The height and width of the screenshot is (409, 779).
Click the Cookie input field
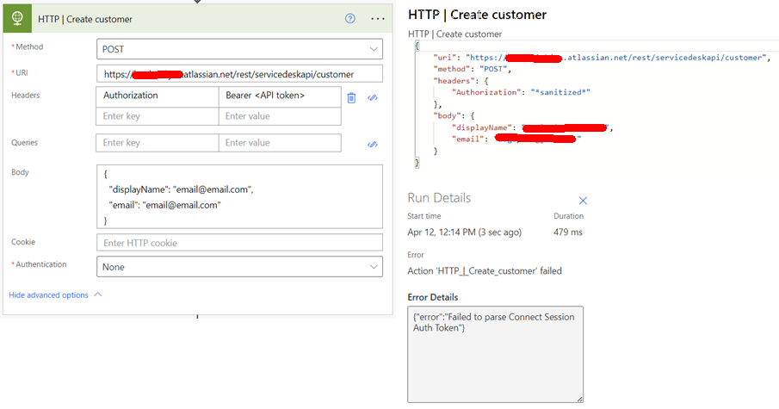[x=239, y=243]
